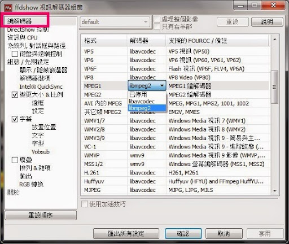Select 其它類 MPEG2 row

(x=176, y=112)
